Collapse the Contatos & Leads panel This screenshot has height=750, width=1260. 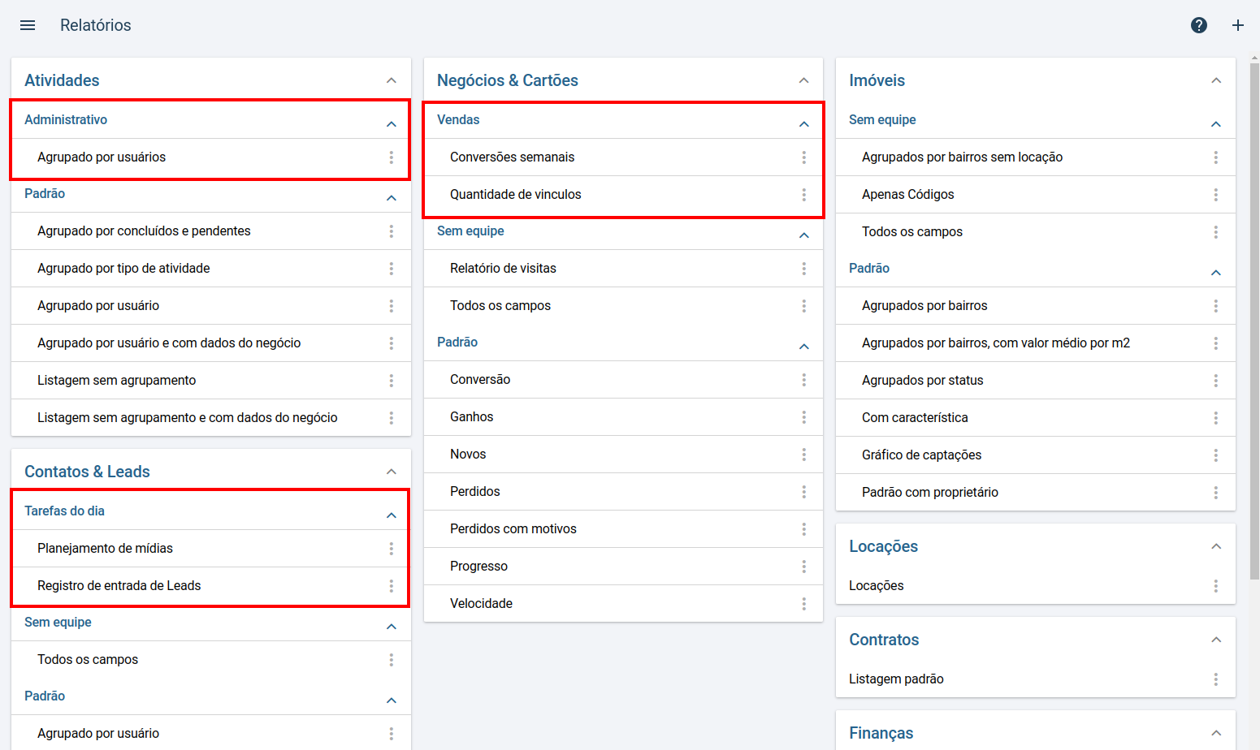392,472
